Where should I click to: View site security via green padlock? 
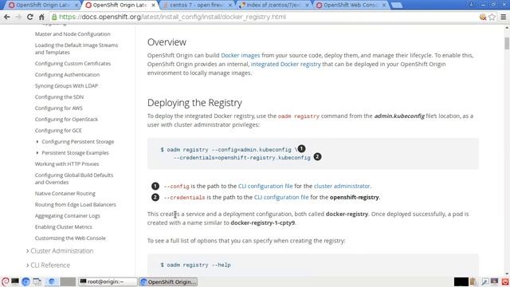(x=54, y=17)
